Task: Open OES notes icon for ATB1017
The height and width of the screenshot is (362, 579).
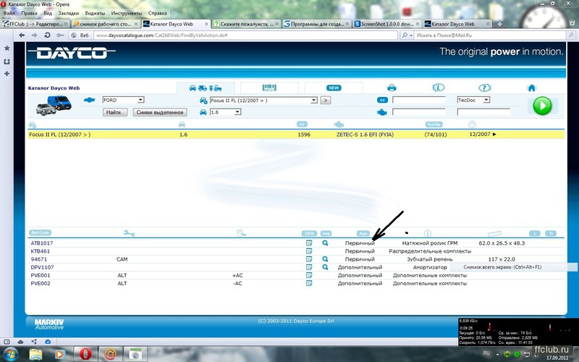Action: (x=309, y=243)
